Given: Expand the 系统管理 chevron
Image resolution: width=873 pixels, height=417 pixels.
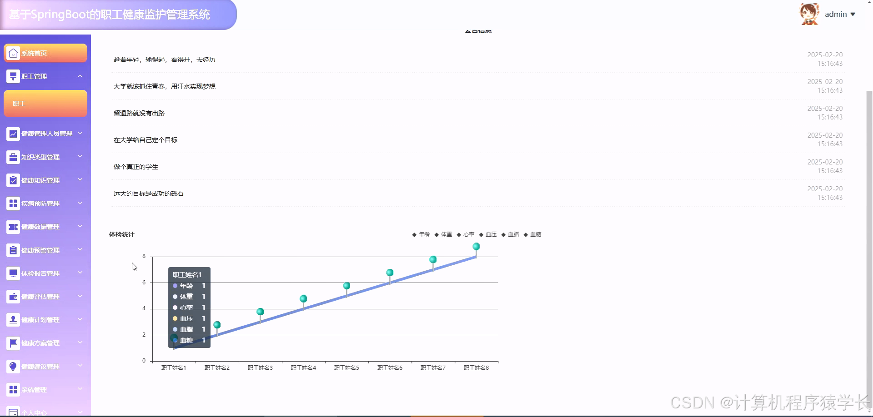Looking at the screenshot, I should click(80, 389).
